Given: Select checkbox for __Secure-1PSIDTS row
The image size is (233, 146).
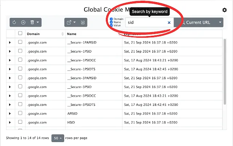Looking at the screenshot, I should pyautogui.click(x=20, y=69).
